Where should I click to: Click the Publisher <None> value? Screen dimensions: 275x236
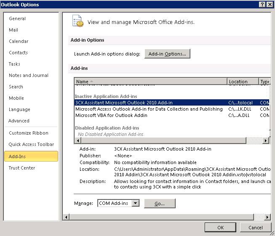point(123,156)
